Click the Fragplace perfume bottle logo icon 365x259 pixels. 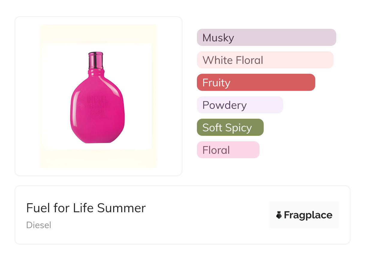pos(279,215)
